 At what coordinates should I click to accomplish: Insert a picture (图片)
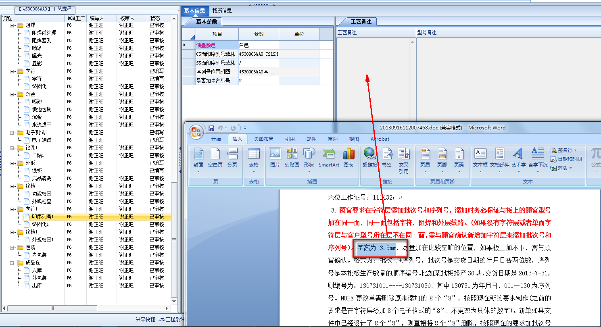pyautogui.click(x=275, y=158)
